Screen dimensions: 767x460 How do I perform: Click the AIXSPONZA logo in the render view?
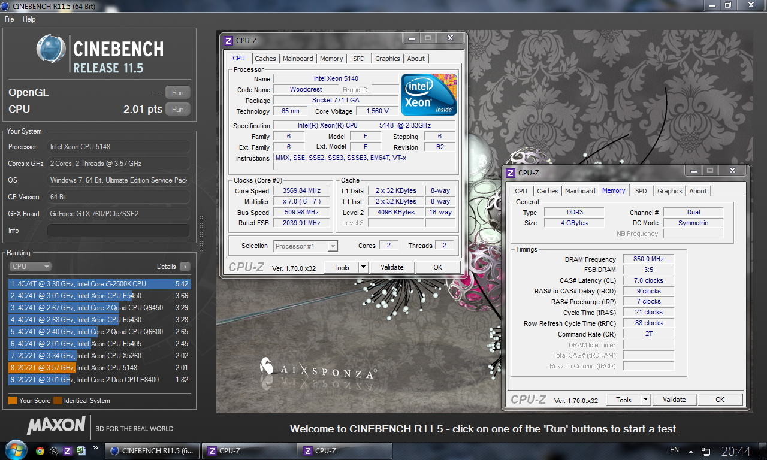pyautogui.click(x=318, y=368)
